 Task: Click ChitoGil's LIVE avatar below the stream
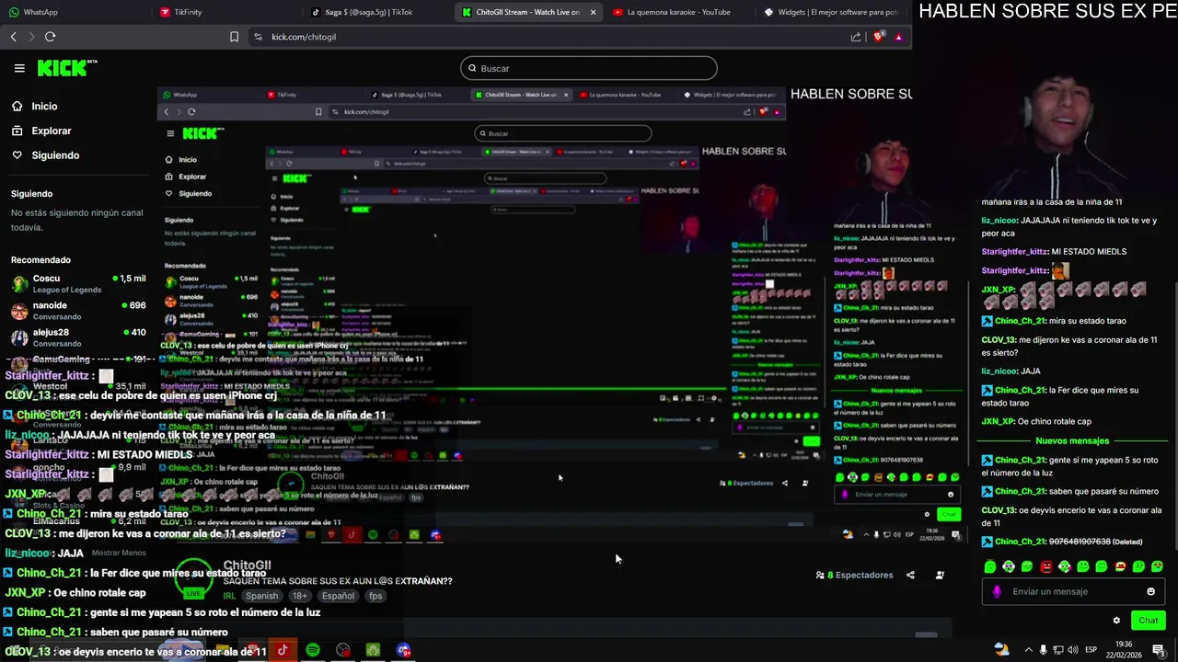click(x=194, y=576)
